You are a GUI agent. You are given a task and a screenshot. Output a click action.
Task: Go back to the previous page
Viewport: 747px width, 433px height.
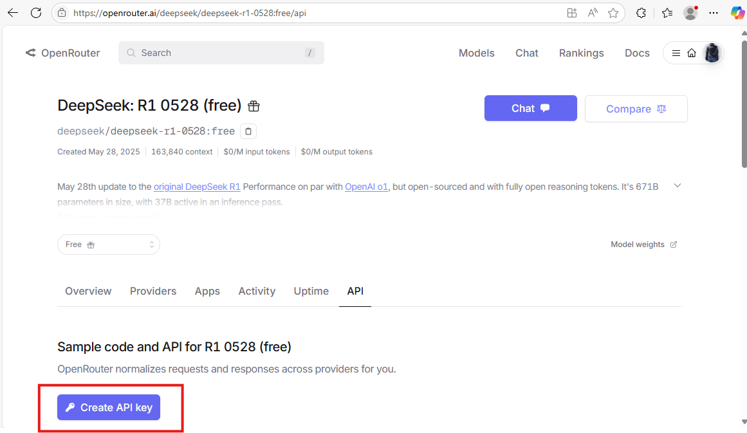13,13
